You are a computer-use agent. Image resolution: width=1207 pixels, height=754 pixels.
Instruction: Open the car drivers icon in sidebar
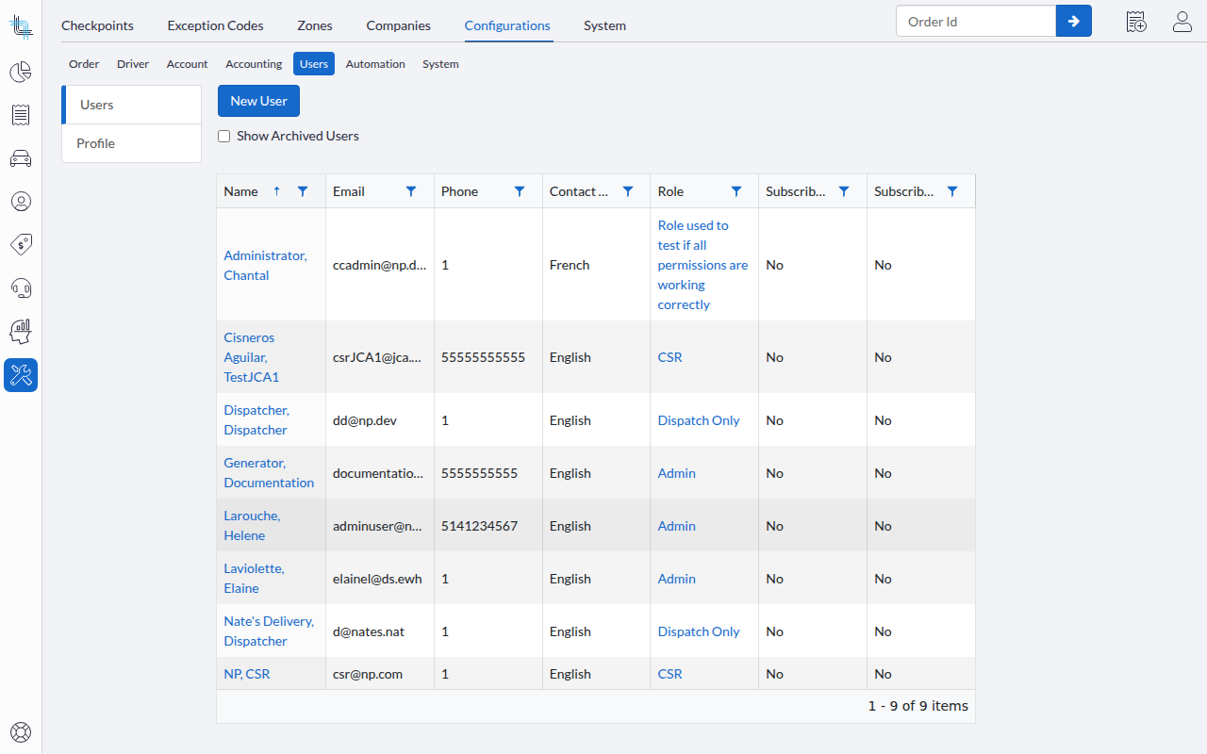tap(21, 158)
